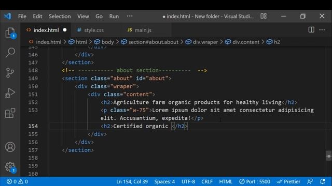Go to line via Ln 154, Col 39

132,181
